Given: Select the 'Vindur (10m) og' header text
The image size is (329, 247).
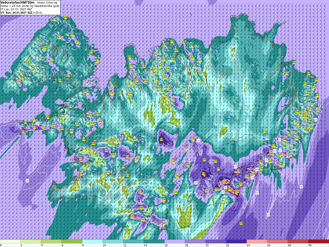Looking at the screenshot, I should (x=47, y=2).
